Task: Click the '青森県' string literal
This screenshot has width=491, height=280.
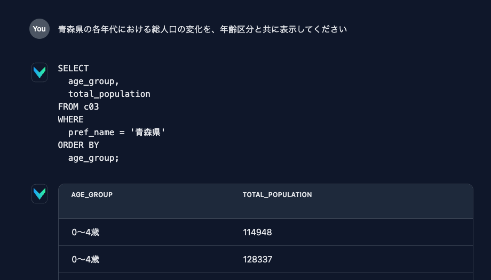Action: click(148, 132)
